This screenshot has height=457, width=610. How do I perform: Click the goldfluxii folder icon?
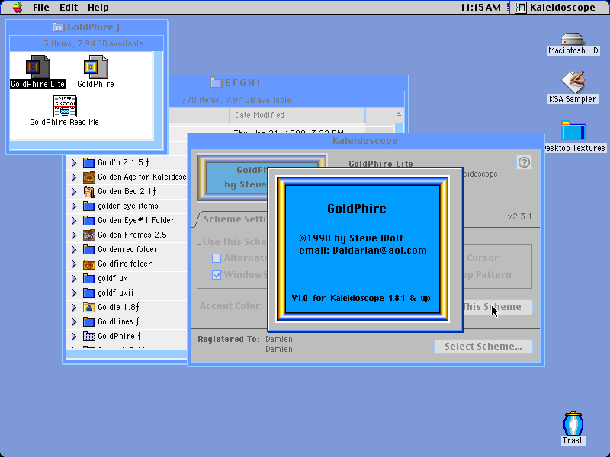coord(89,292)
